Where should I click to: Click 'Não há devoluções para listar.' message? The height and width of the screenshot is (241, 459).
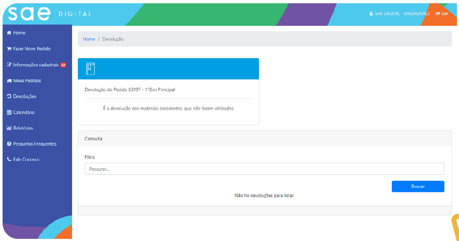click(x=264, y=196)
